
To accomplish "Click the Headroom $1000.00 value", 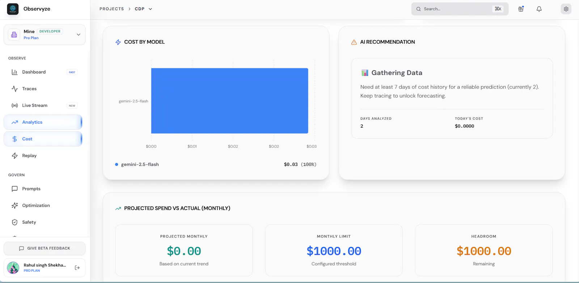I will (484, 251).
